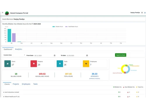The image size is (146, 109).
Task: Open the Custom Date dropdown
Action: click(14, 55)
